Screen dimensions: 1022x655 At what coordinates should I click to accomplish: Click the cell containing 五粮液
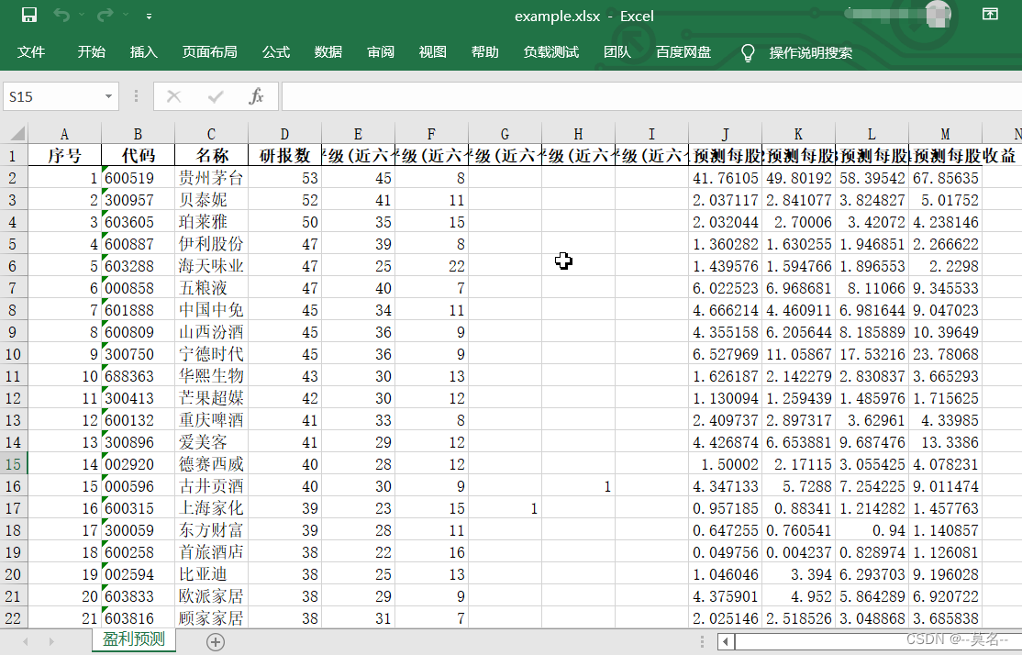pyautogui.click(x=211, y=288)
